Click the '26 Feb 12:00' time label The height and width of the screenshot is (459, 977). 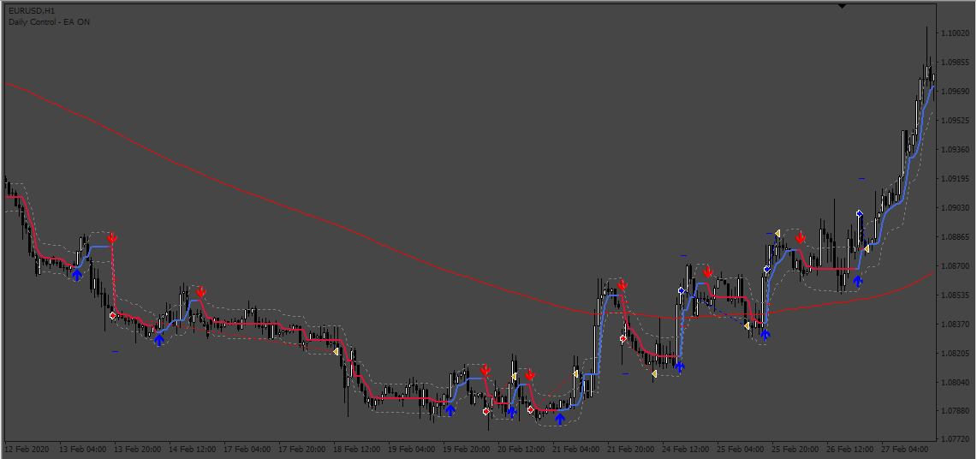pos(849,449)
